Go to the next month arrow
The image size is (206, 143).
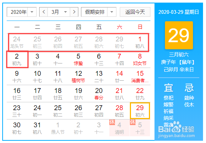click(x=74, y=12)
